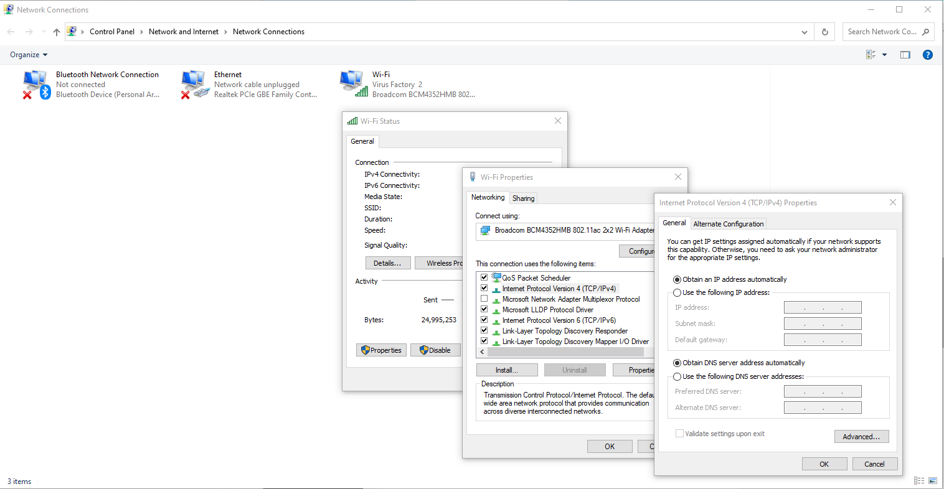The image size is (944, 489).
Task: Choose Use the following DNS server addresses
Action: point(677,376)
